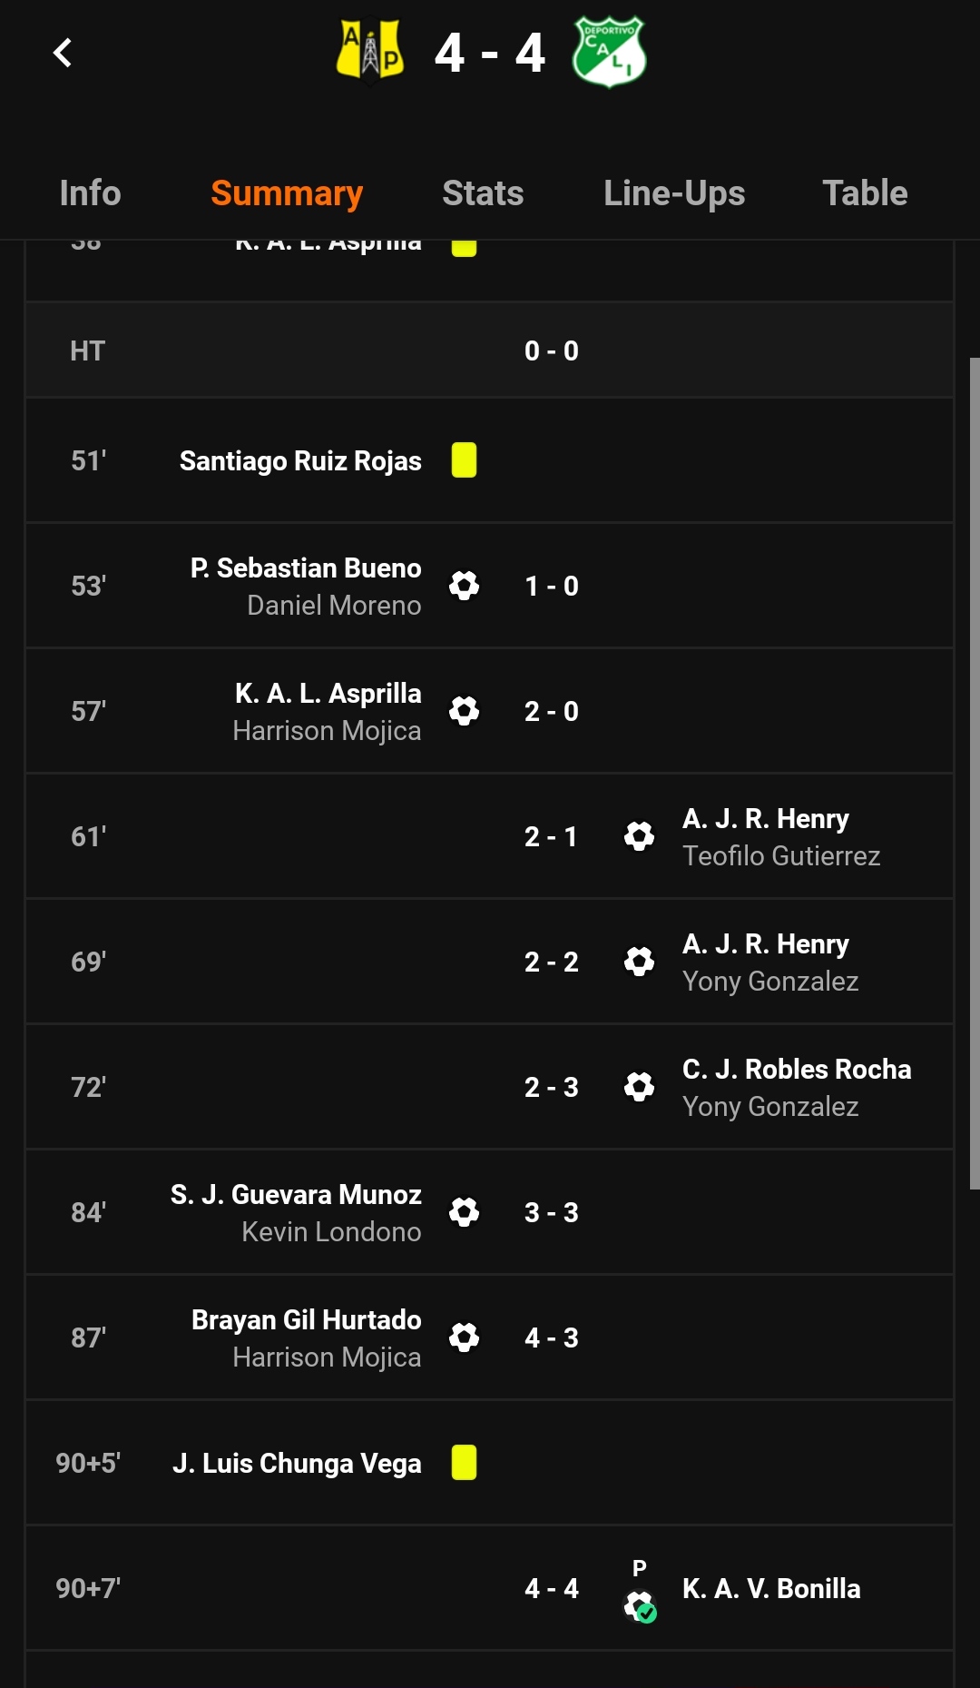Tap the Deportivo Cali away team crest
The width and height of the screenshot is (980, 1688).
(609, 53)
